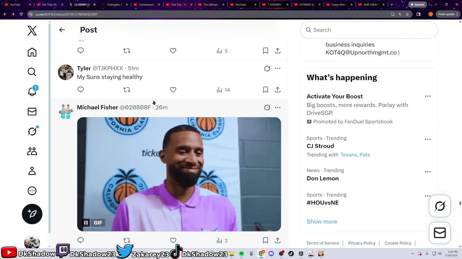Reply to Michael Fisher's post
This screenshot has width=462, height=259.
pyautogui.click(x=80, y=240)
